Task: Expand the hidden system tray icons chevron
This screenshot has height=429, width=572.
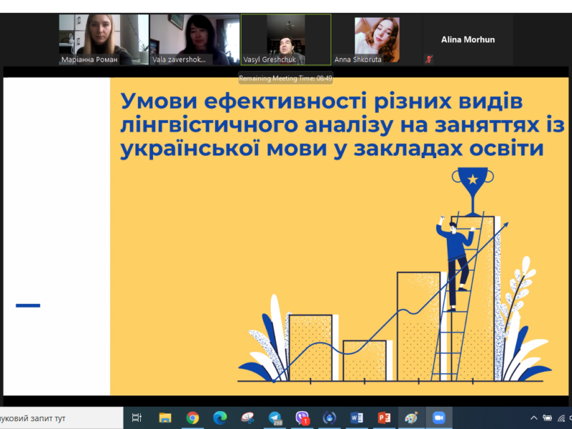Action: [533, 418]
